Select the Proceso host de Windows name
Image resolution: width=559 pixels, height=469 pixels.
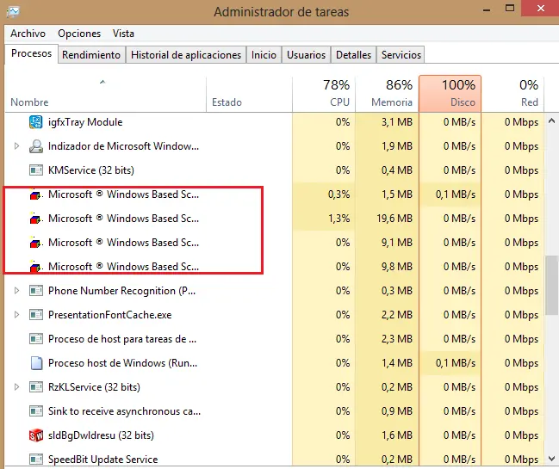coord(122,363)
